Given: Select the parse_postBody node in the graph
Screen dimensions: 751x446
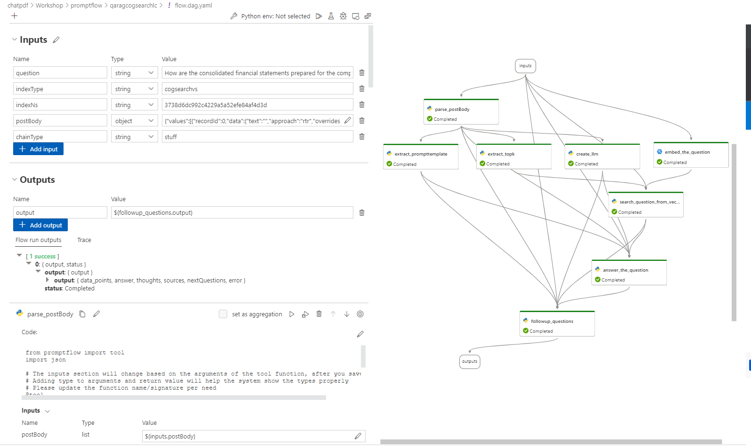Looking at the screenshot, I should (x=461, y=112).
